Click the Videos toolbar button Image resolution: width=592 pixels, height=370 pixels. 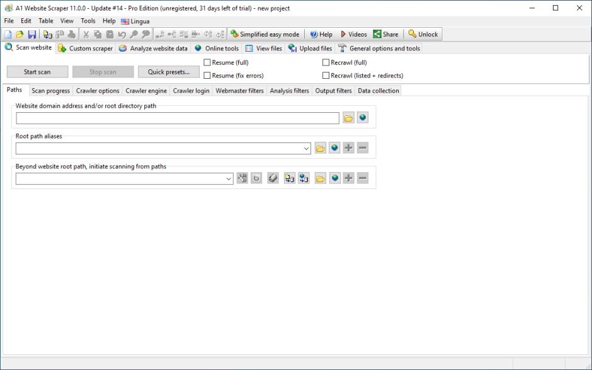tap(354, 35)
